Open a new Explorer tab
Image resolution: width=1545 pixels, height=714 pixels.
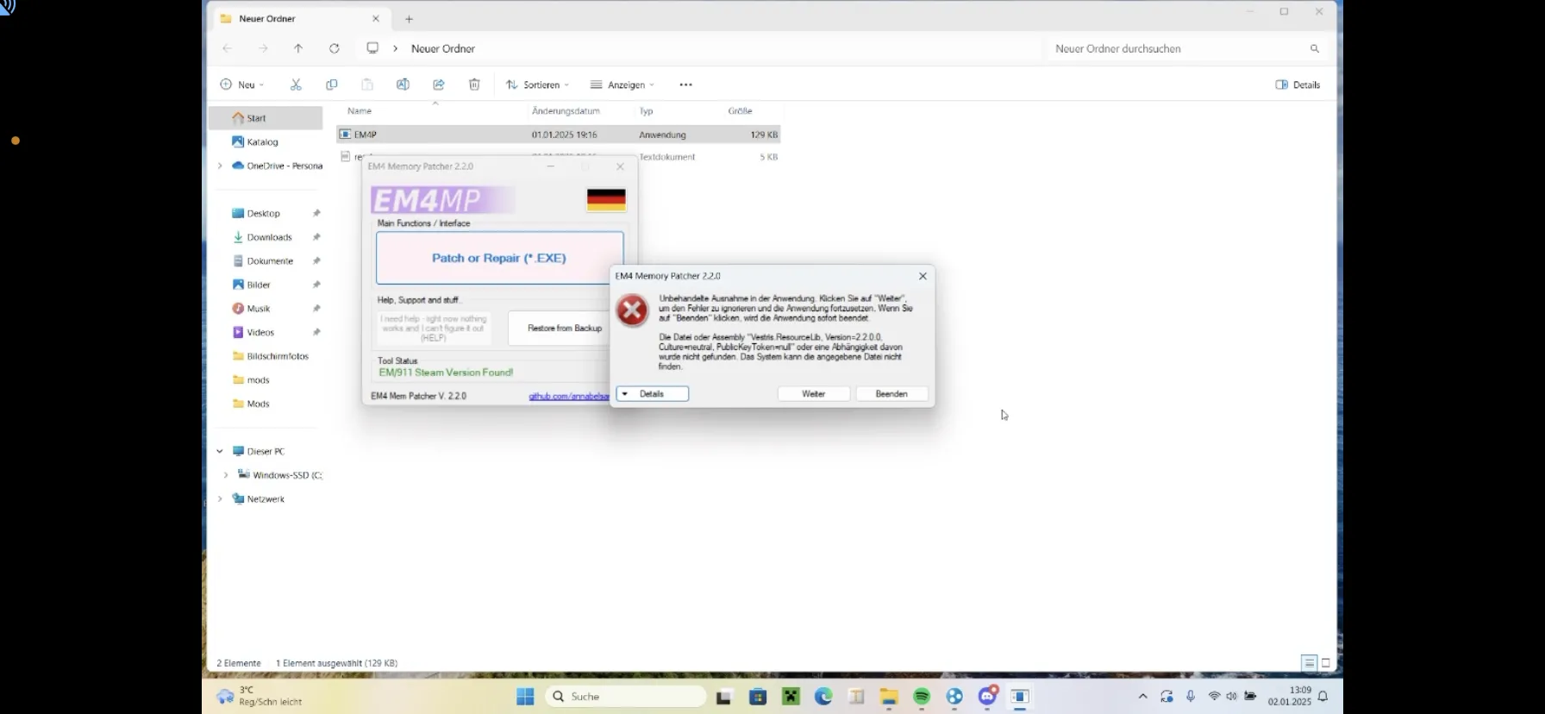coord(410,19)
